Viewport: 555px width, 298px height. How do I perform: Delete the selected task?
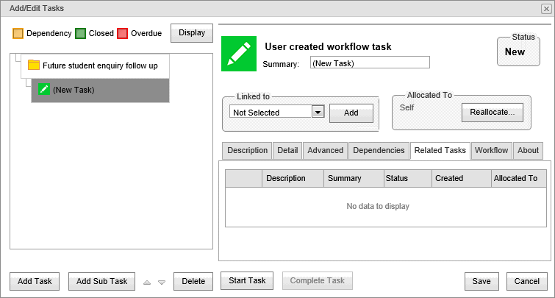193,281
